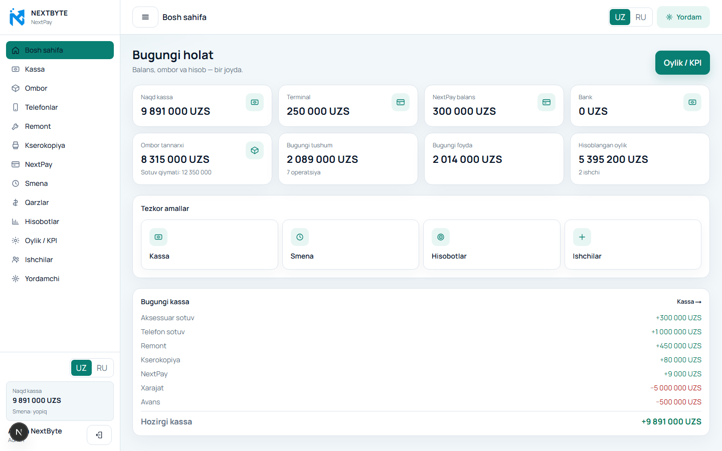Image resolution: width=722 pixels, height=451 pixels.
Task: Select Qarzlar sidebar item
Action: (60, 202)
